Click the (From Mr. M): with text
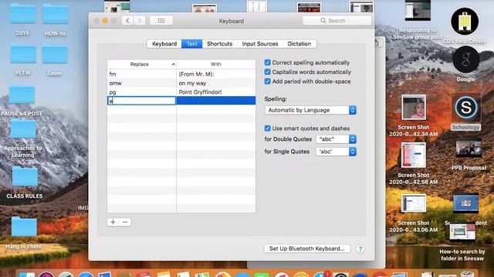Image resolution: width=494 pixels, height=277 pixels. [196, 74]
